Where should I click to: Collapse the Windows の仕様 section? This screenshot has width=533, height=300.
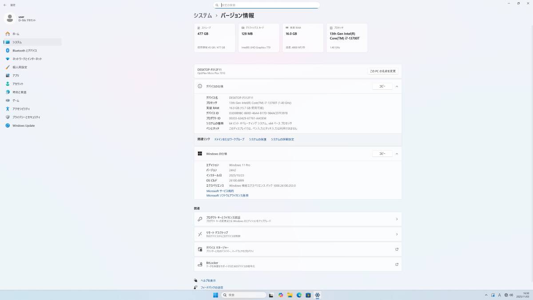397,153
